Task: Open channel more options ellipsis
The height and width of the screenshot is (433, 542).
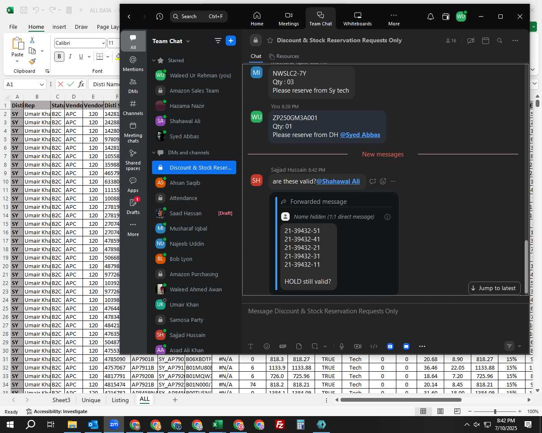Action: point(515,41)
